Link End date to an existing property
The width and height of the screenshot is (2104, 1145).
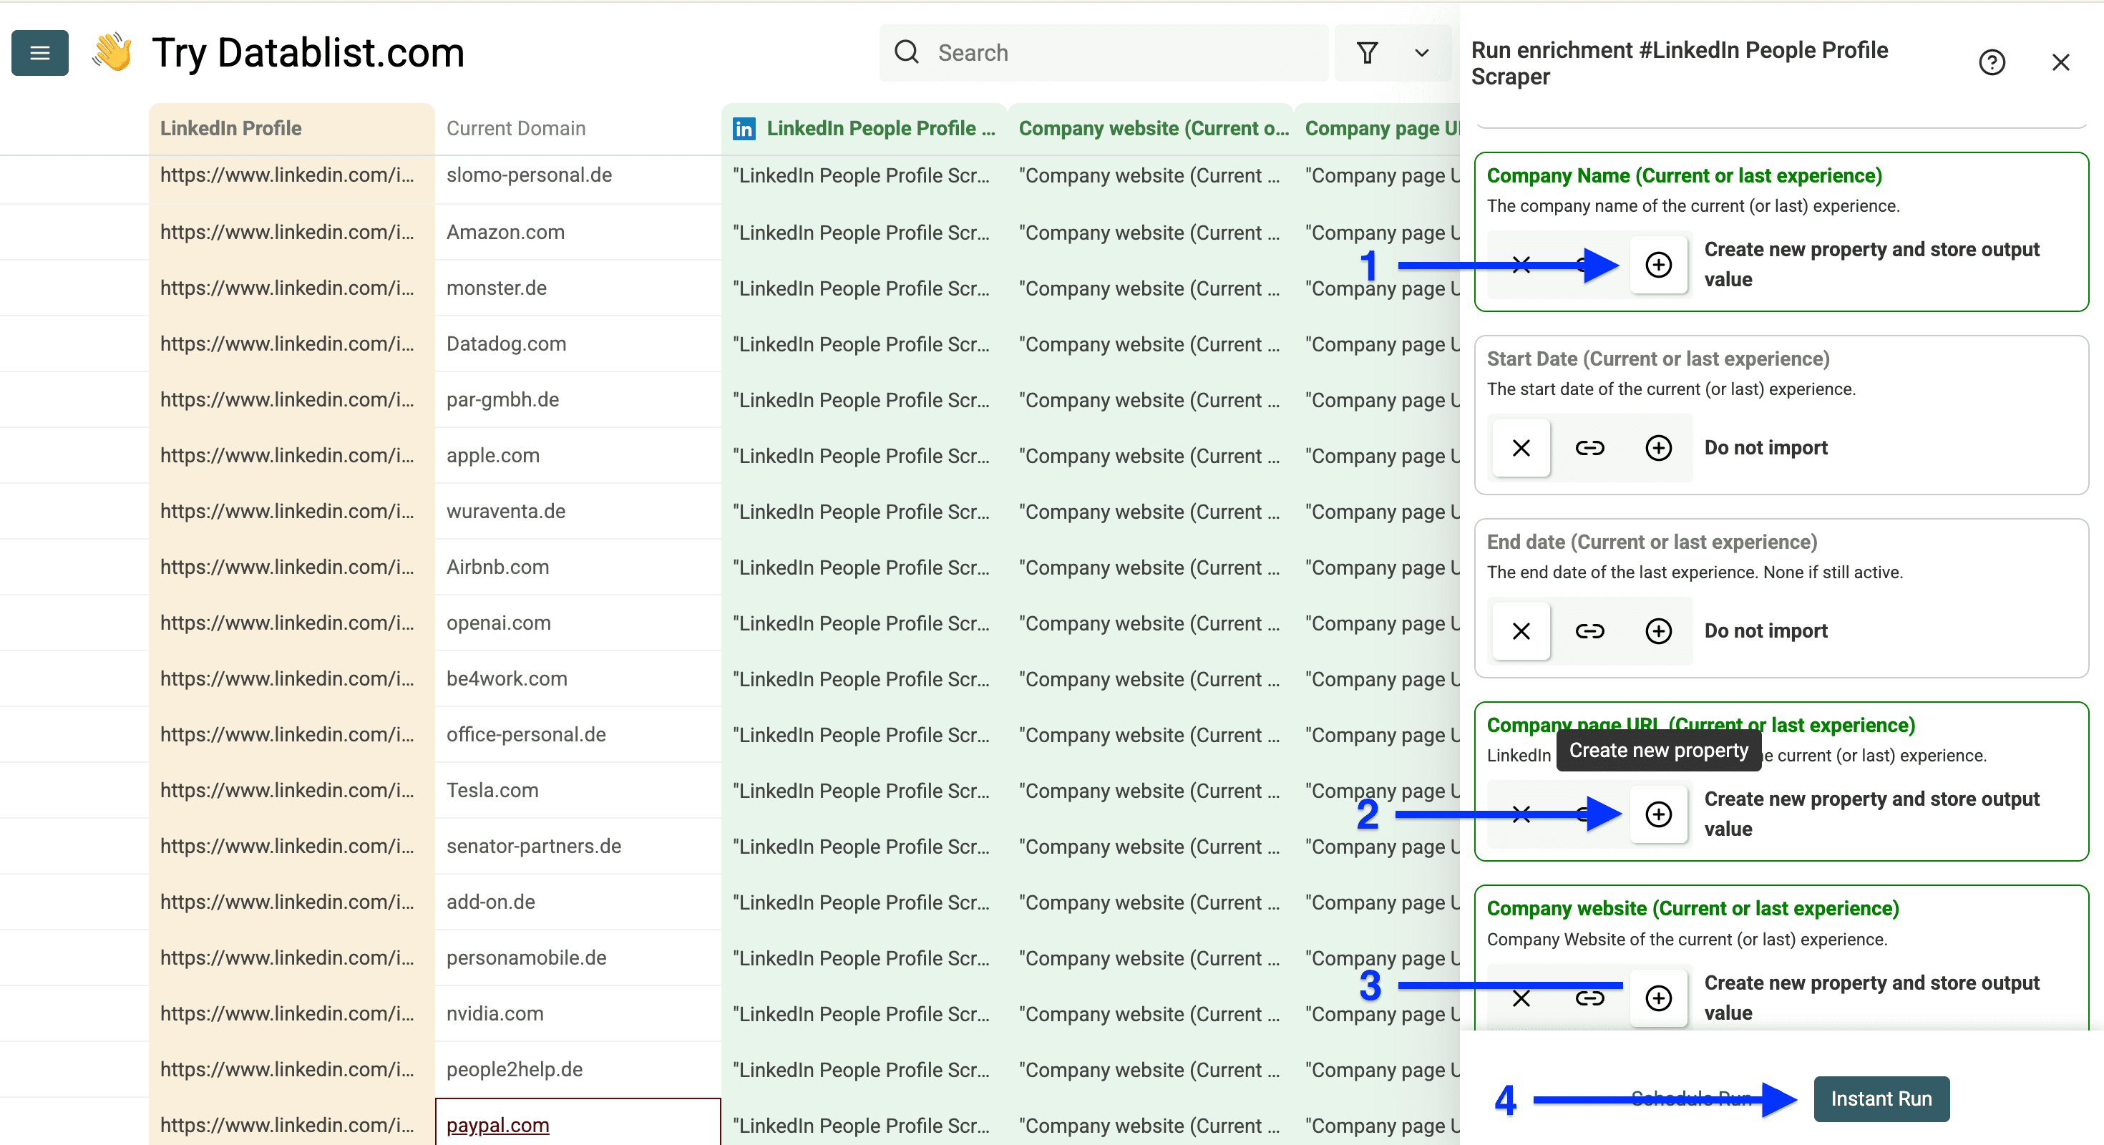coord(1589,630)
